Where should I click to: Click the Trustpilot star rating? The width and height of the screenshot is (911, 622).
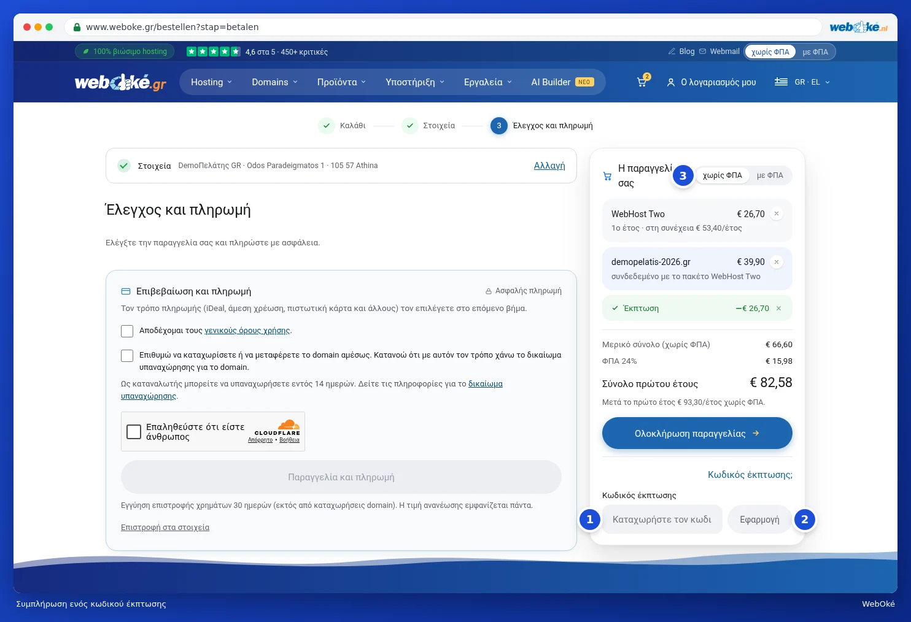pos(213,52)
